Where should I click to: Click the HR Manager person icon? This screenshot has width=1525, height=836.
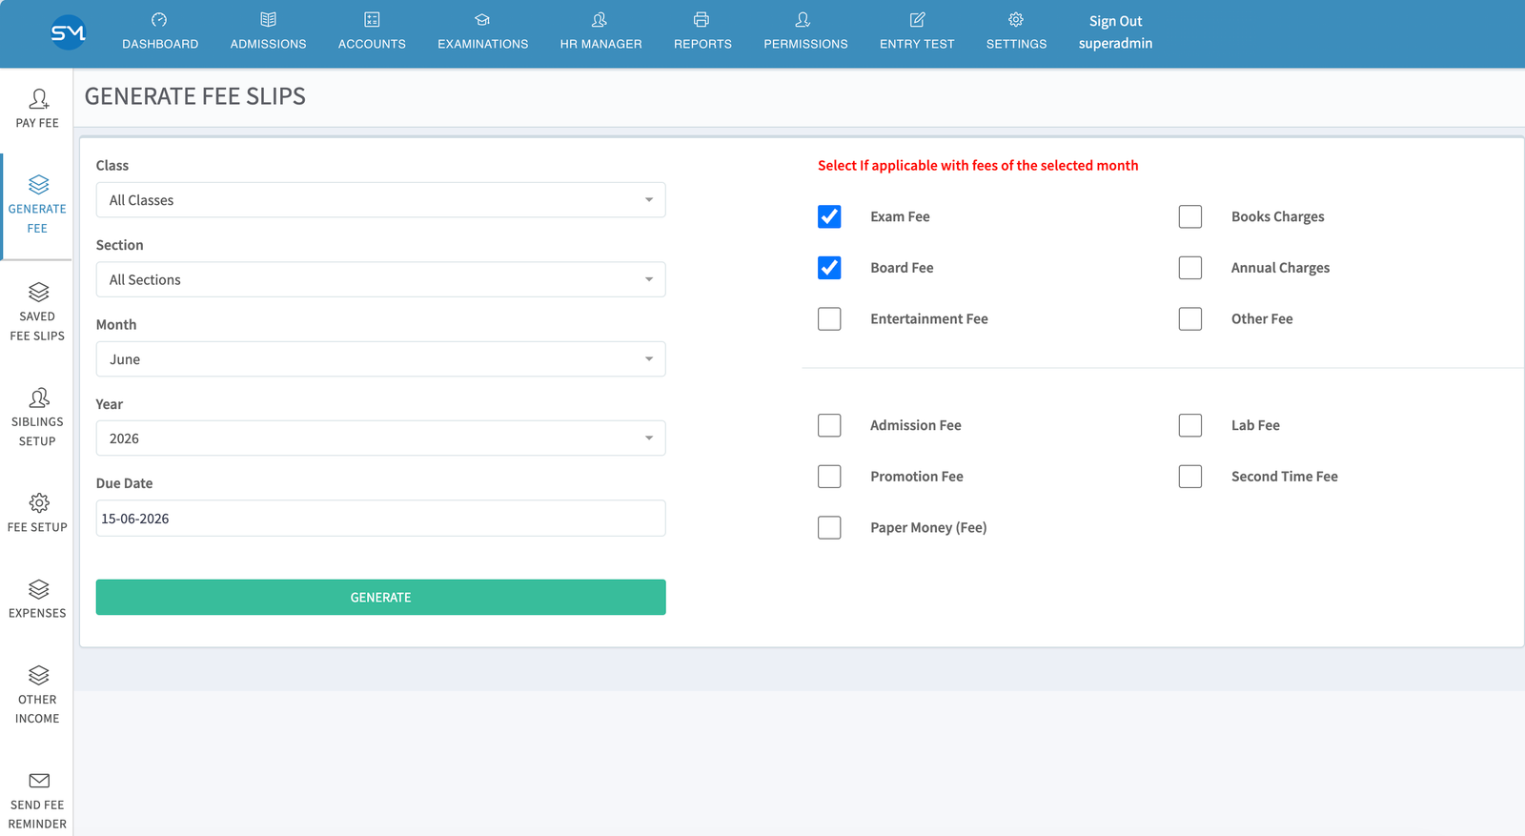(600, 19)
